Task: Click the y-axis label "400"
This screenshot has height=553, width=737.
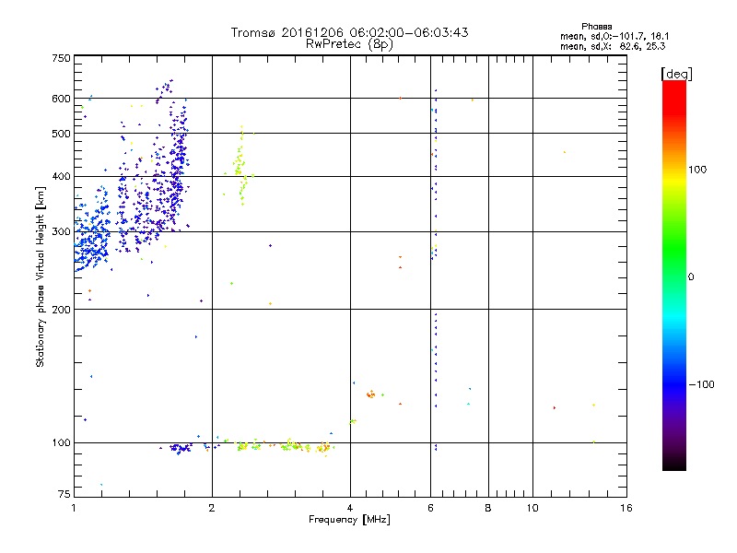Action: coord(61,177)
